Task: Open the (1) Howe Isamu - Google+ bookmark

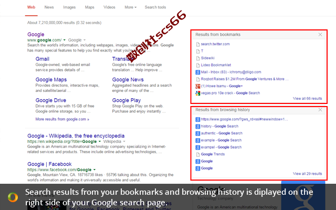Action: (222, 86)
